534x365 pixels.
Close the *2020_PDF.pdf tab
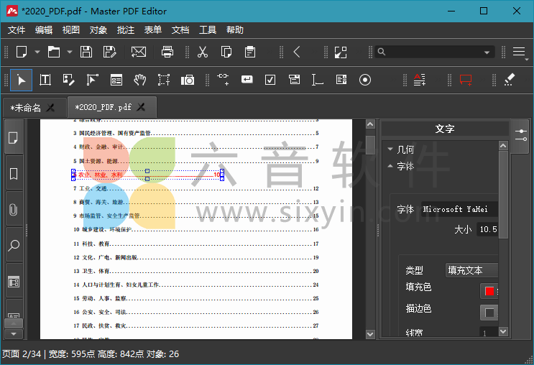[x=141, y=107]
